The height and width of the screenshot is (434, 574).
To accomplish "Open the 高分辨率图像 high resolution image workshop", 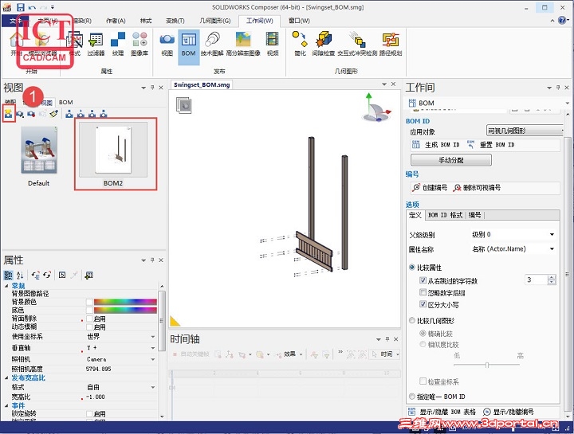I will (243, 44).
